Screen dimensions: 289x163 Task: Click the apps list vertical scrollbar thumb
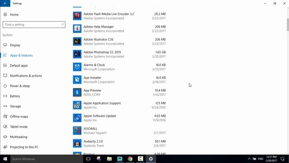(288, 25)
